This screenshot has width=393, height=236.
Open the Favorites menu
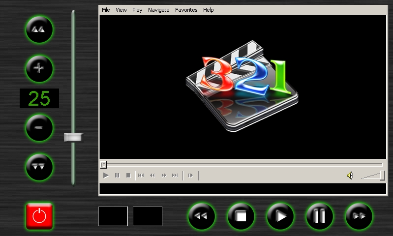[x=186, y=10]
